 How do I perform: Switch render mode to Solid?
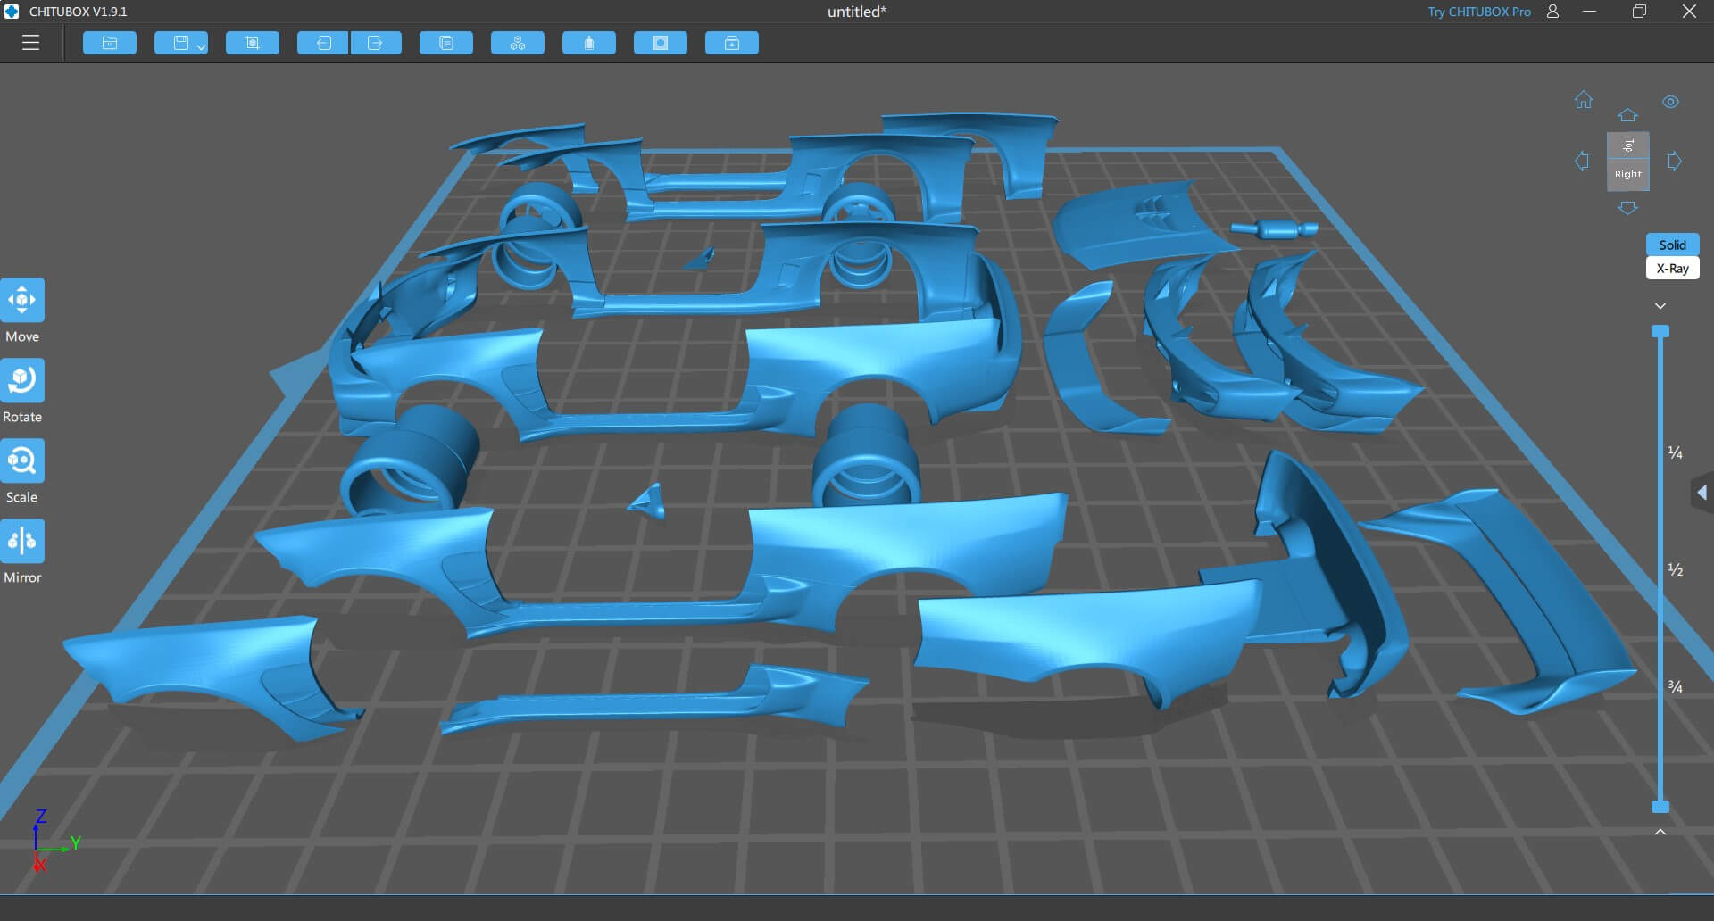coord(1672,245)
